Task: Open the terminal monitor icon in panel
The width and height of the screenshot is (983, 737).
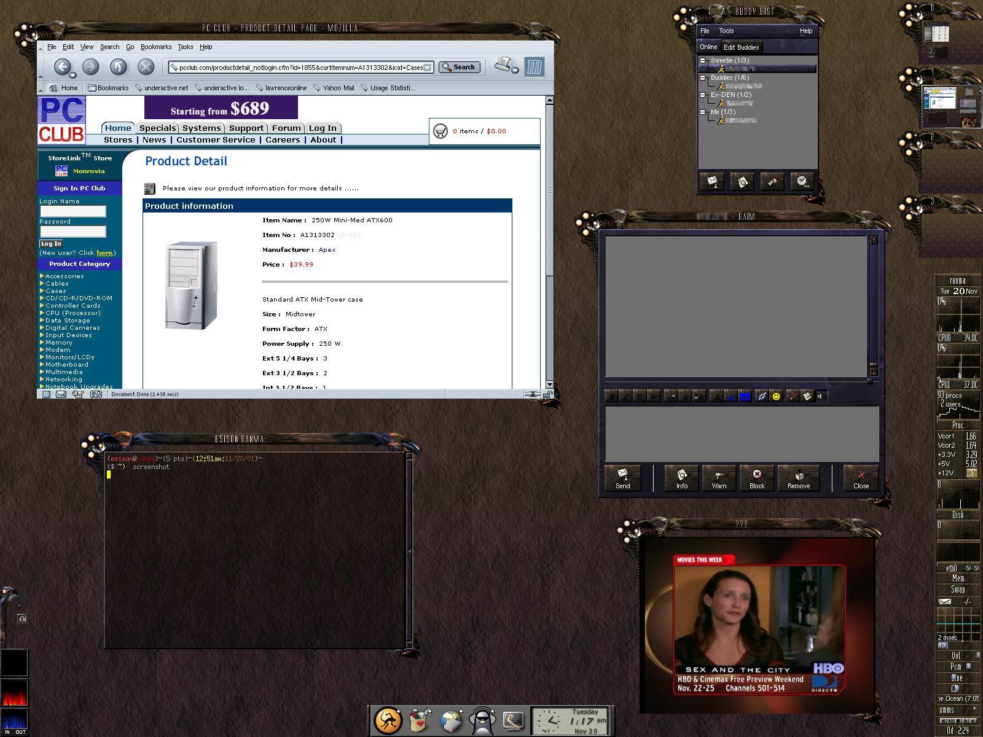Action: tap(514, 721)
